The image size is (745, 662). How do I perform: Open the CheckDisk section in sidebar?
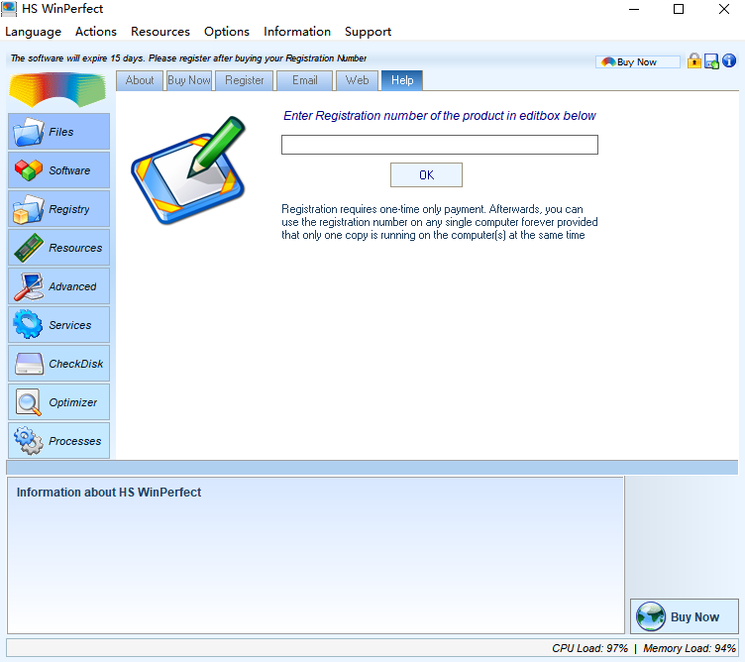[58, 364]
